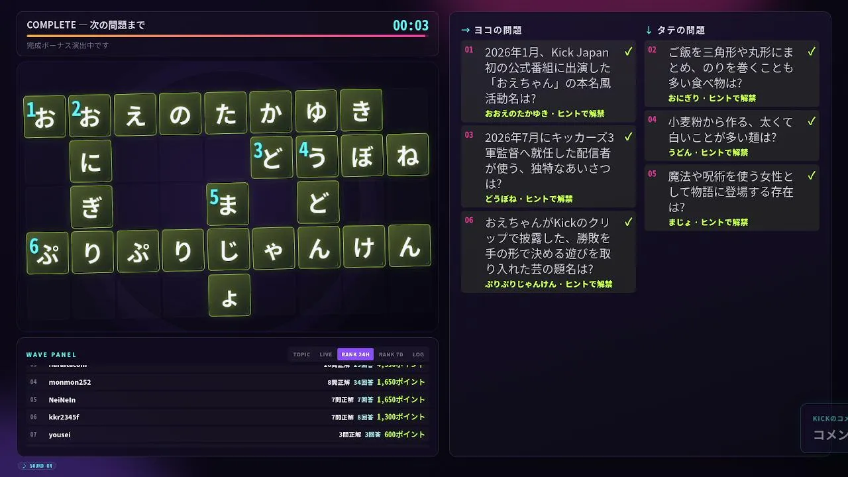The image size is (848, 477).
Task: Click answer text おおえのたかゆき・ヒントで解禁
Action: tap(545, 113)
